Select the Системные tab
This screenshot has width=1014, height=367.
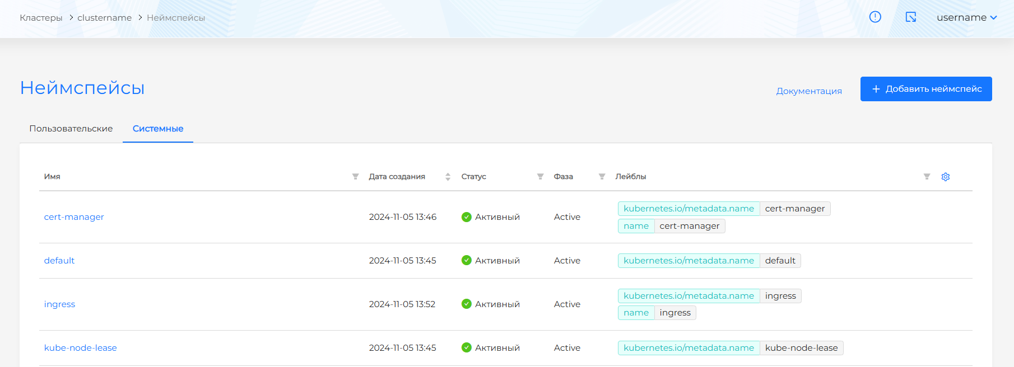[x=158, y=129]
